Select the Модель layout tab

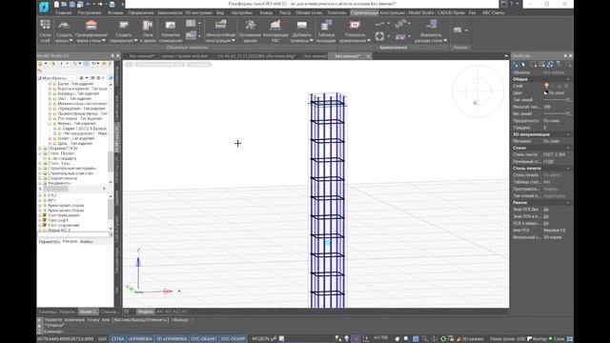pos(146,312)
